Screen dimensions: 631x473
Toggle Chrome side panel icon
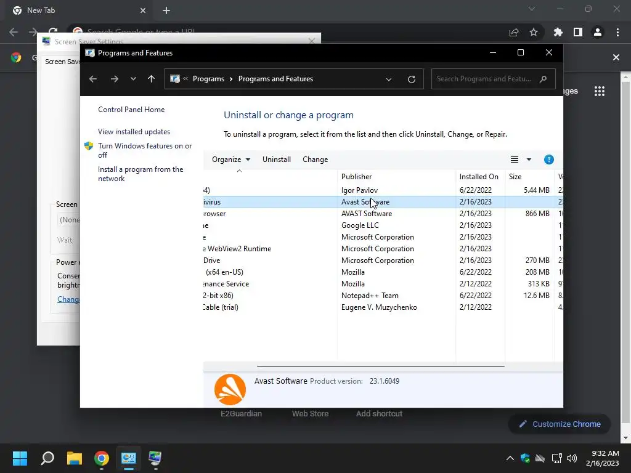click(578, 32)
